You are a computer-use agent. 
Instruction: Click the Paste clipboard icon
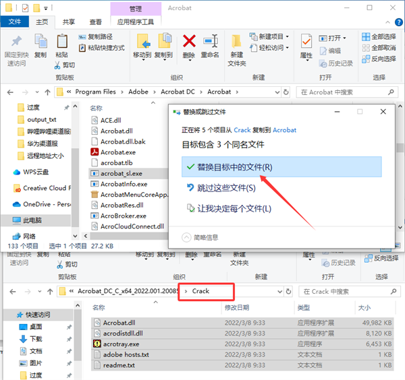[x=62, y=42]
